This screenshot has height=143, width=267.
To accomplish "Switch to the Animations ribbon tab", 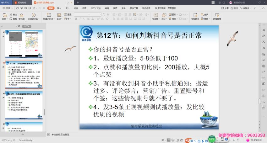I will click(x=84, y=8).
